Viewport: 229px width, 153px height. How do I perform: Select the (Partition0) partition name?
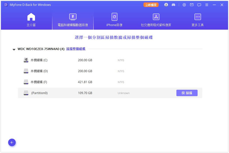(x=40, y=93)
